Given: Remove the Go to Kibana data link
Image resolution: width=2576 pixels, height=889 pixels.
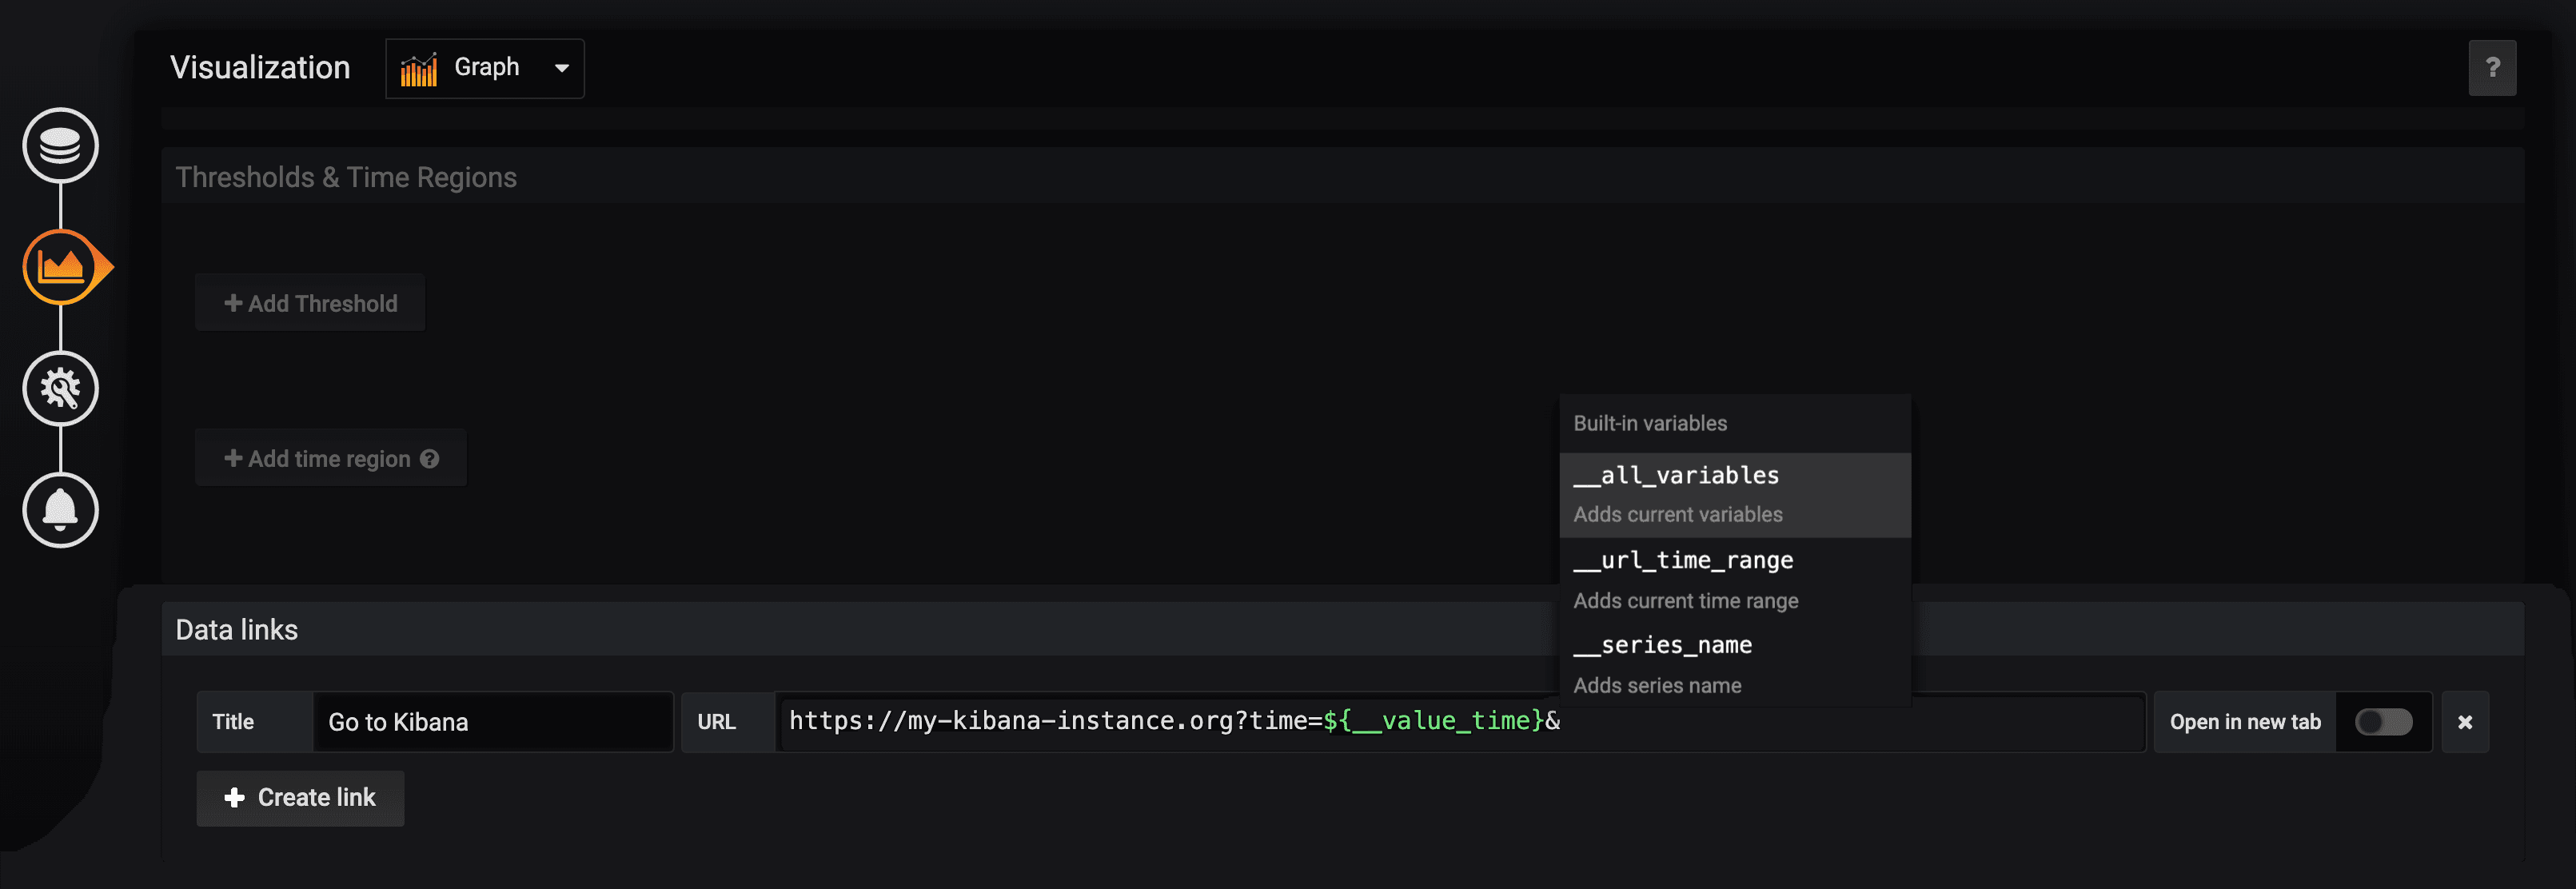Looking at the screenshot, I should [2464, 722].
